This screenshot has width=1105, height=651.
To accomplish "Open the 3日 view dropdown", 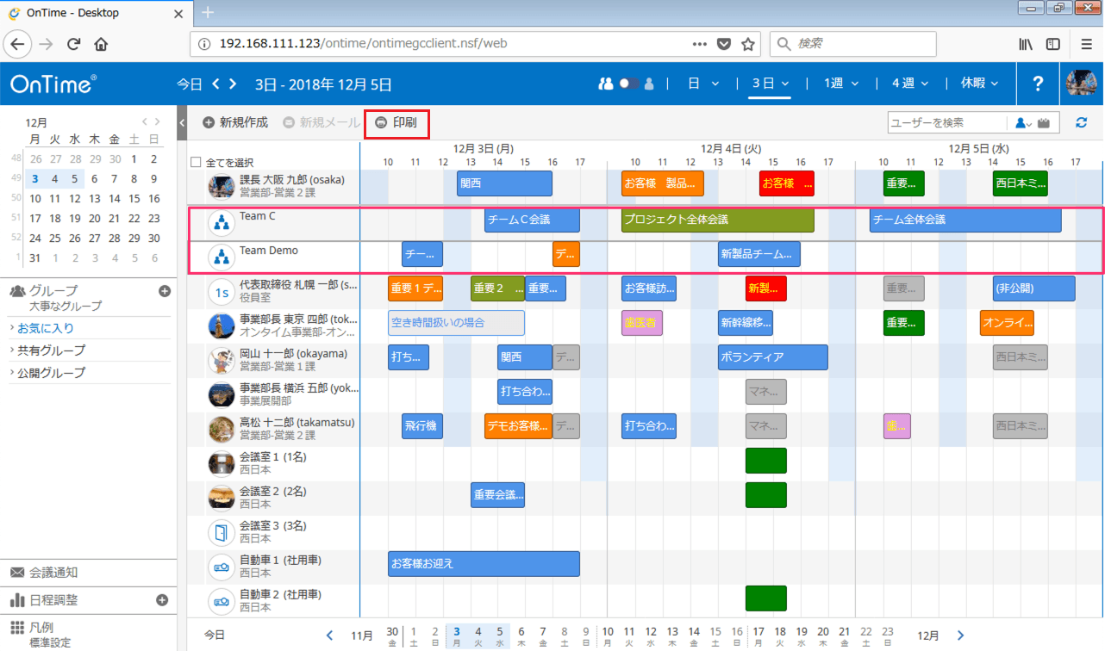I will (x=771, y=84).
